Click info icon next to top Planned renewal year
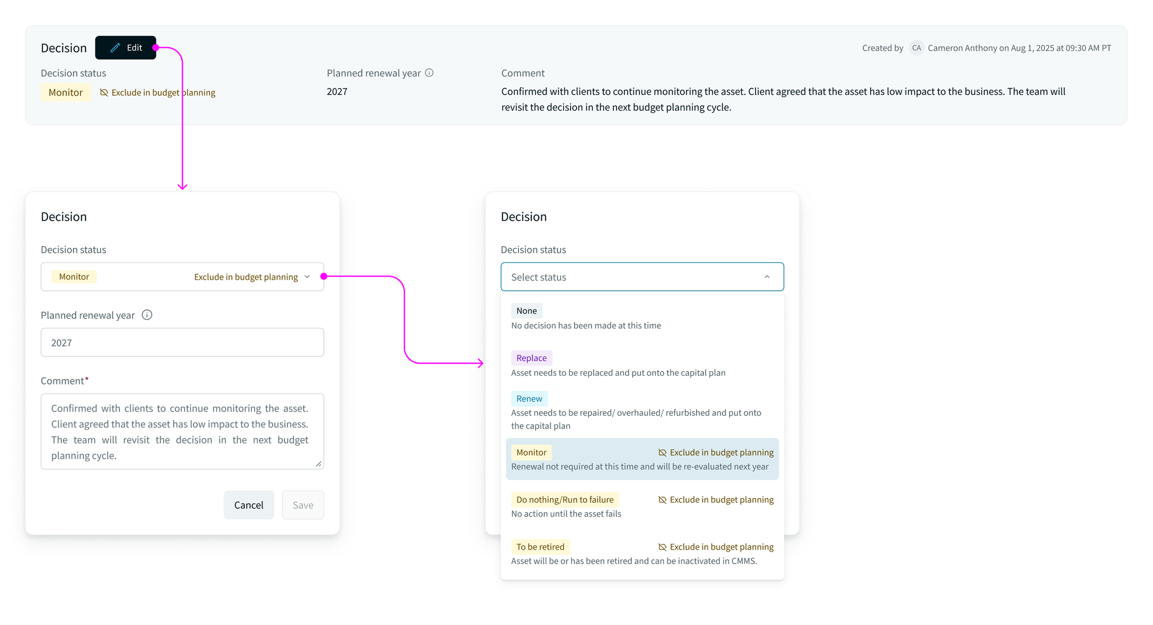The height and width of the screenshot is (625, 1153). 429,73
